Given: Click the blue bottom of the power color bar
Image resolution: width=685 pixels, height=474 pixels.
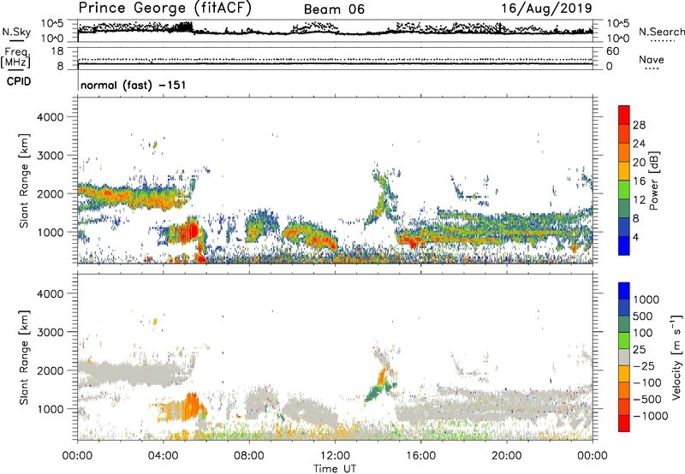Looking at the screenshot, I should click(x=624, y=246).
